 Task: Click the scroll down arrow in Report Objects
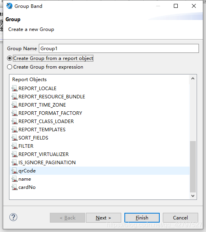tap(193, 196)
